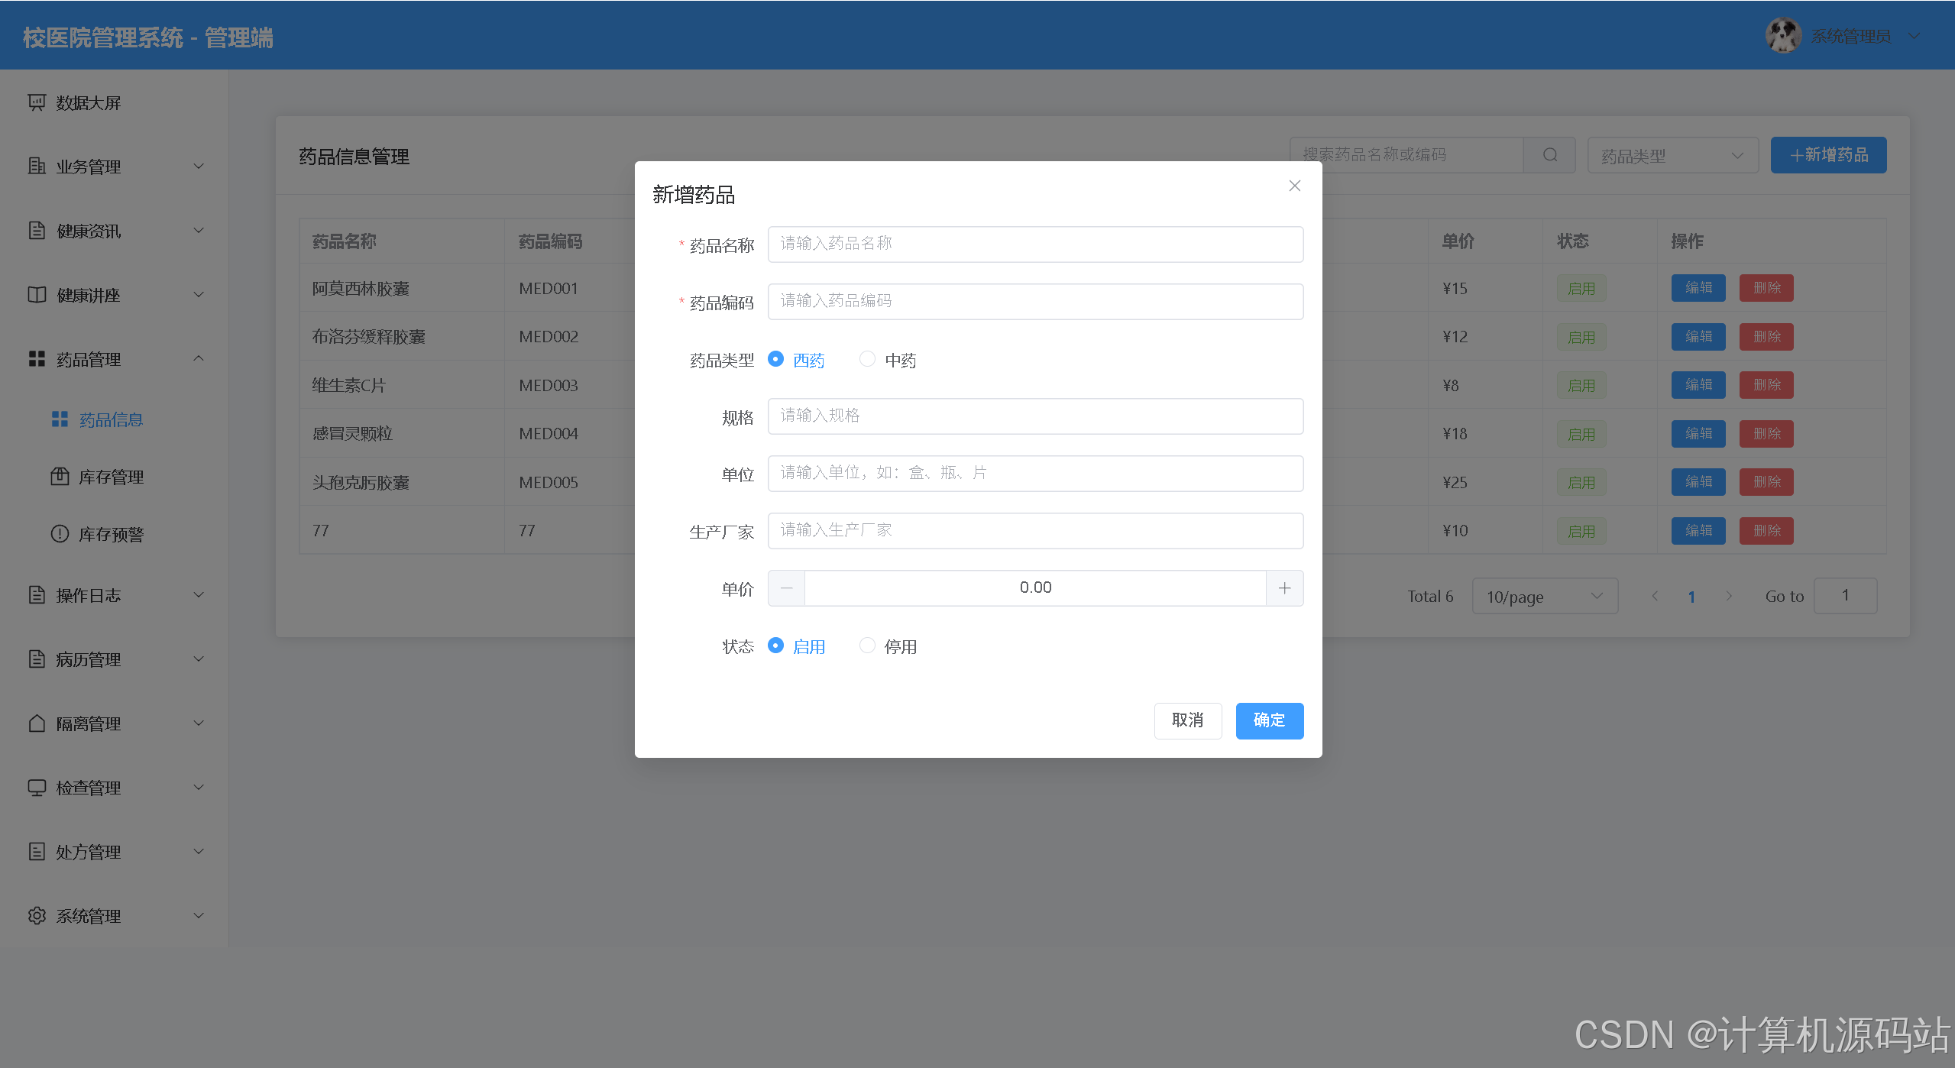
Task: Click 编辑 for 阿莫西林胶囊 row
Action: click(x=1698, y=288)
